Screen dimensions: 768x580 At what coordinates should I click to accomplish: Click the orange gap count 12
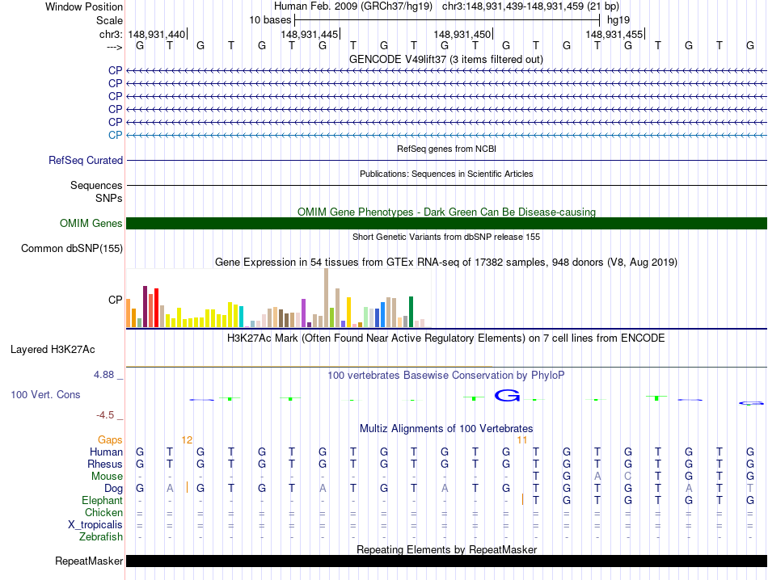(187, 440)
